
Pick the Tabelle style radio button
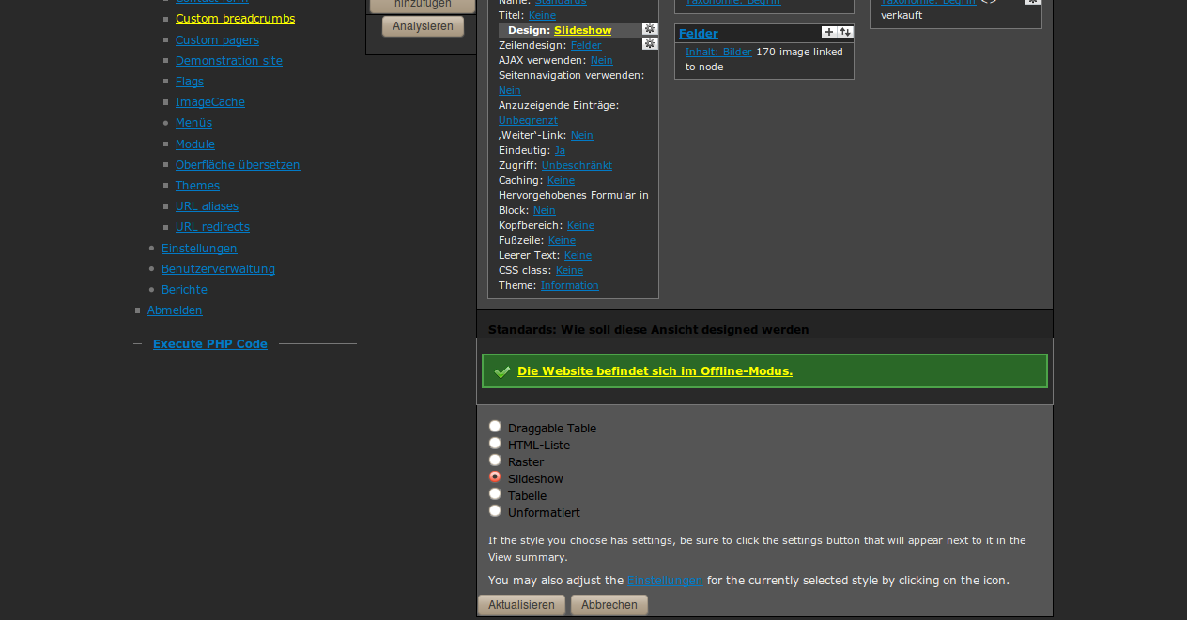click(495, 494)
